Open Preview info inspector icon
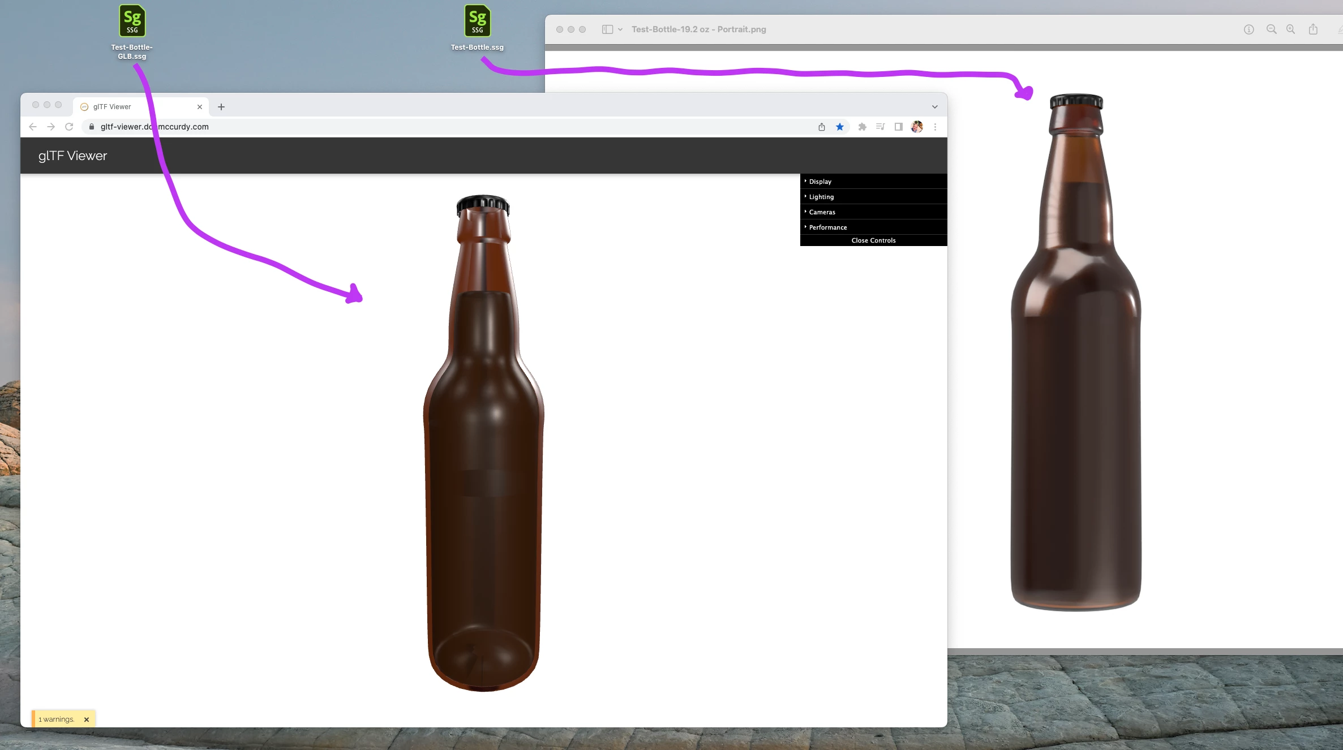Screen dimensions: 1343x750 (1248, 29)
